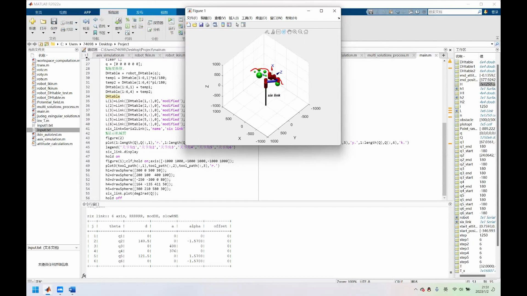
Task: Click the Go To arrow icon
Action: click(x=86, y=21)
